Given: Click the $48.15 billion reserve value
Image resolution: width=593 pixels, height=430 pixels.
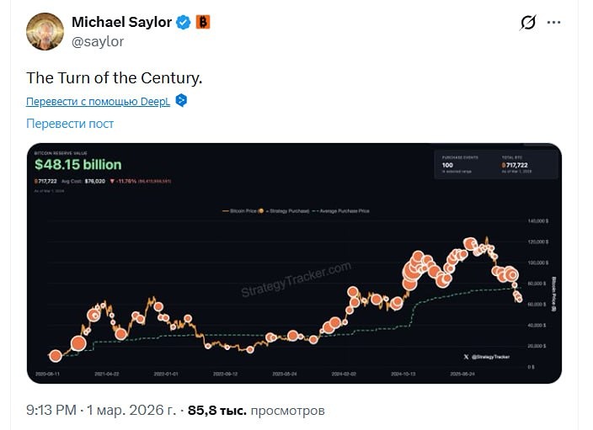Looking at the screenshot, I should pyautogui.click(x=77, y=165).
